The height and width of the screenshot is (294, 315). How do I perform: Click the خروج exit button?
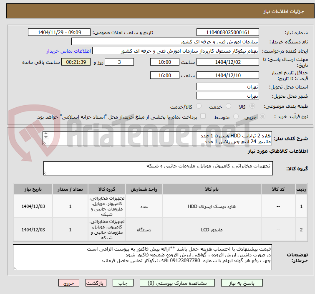[x=69, y=283]
